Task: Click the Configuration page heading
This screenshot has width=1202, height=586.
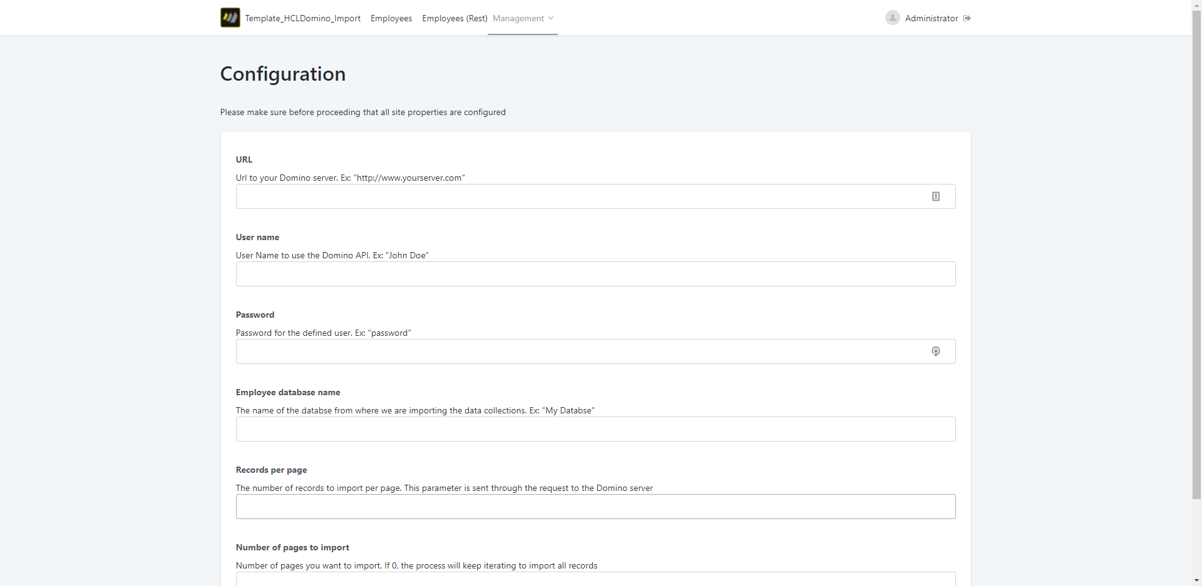Action: (283, 74)
